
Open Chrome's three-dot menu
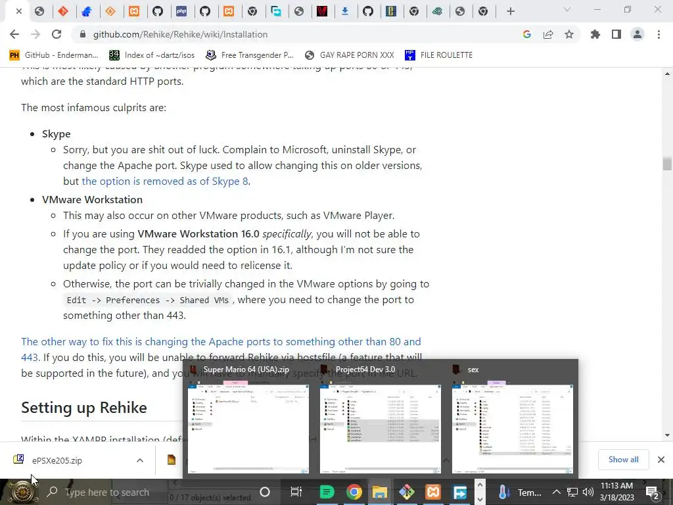(x=659, y=34)
